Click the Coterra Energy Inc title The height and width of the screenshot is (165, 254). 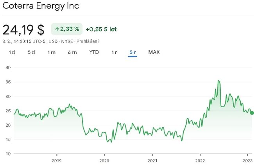[x=41, y=6]
